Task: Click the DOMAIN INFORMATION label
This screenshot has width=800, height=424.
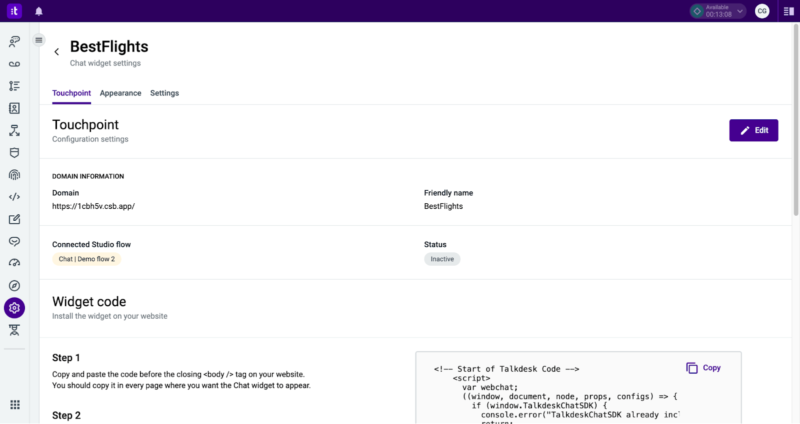Action: point(88,176)
